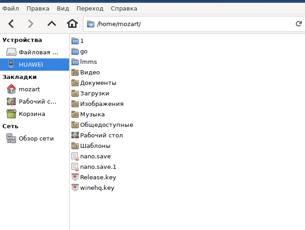Select the Документы folder icon
This screenshot has height=230, width=305.
point(75,83)
